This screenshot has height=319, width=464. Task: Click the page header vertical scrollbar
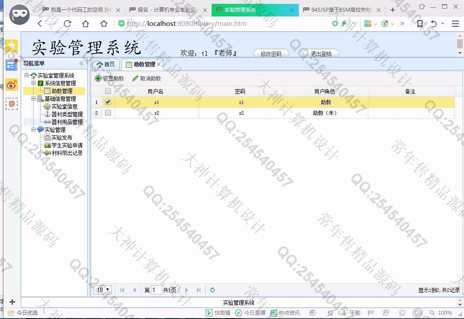pyautogui.click(x=460, y=44)
